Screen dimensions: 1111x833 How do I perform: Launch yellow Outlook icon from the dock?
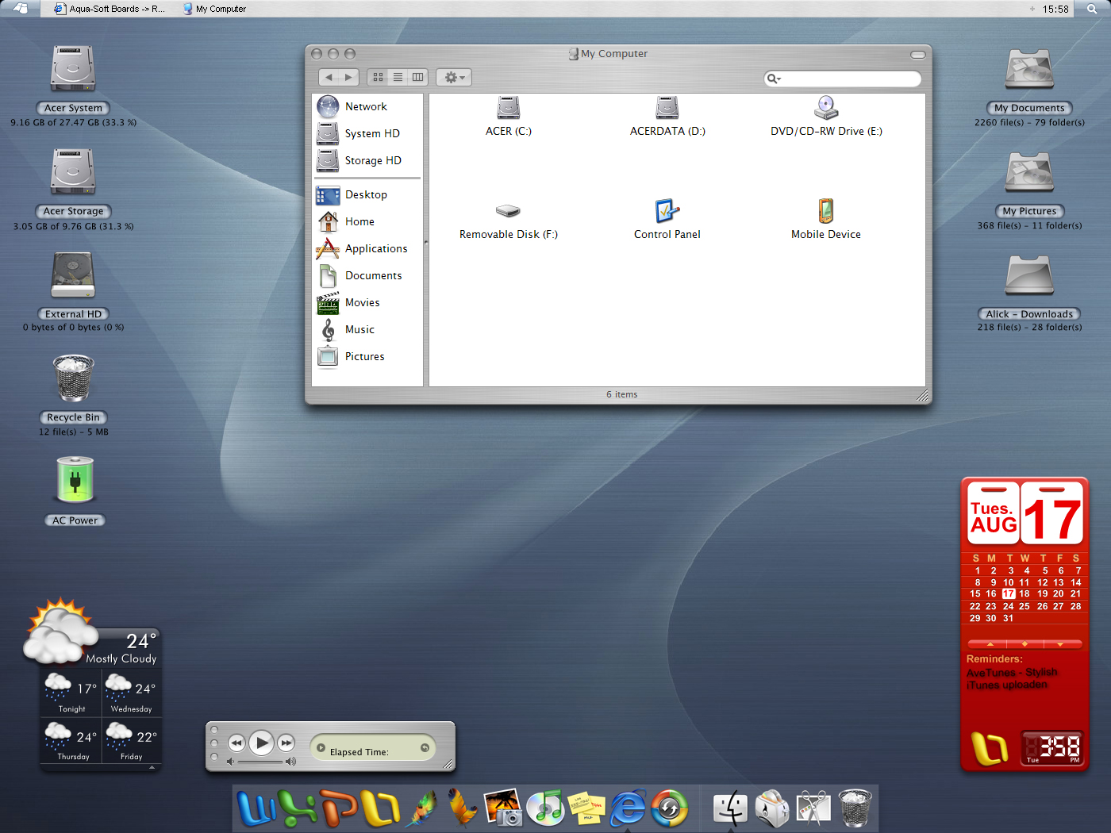[381, 808]
